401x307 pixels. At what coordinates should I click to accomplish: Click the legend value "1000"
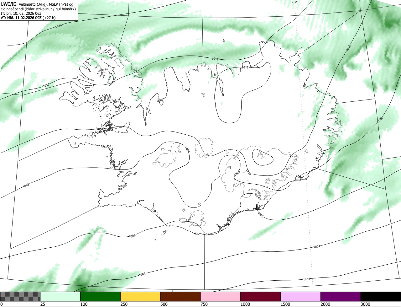point(245,304)
